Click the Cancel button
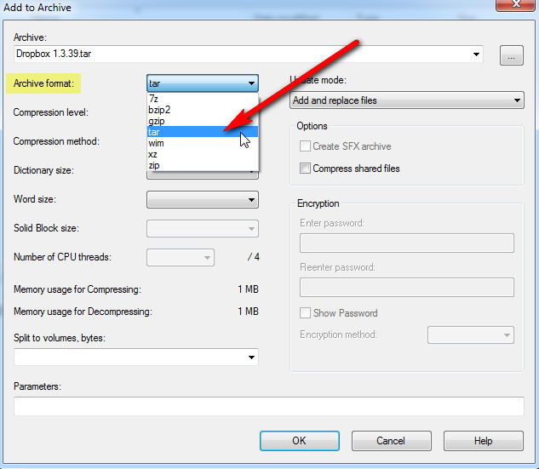Screen dimensions: 539x469 [391, 441]
